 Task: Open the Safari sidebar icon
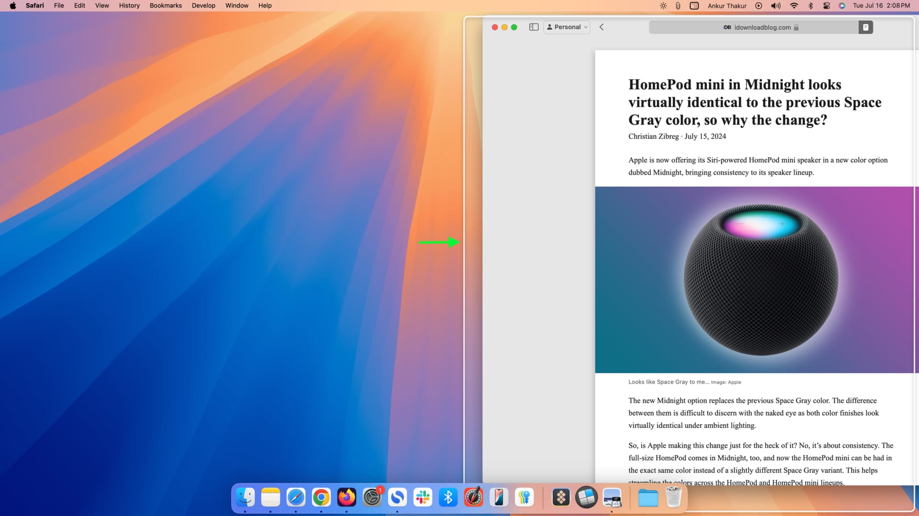click(533, 27)
